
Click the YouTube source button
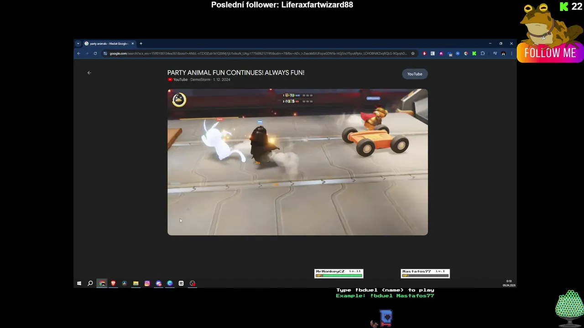[415, 74]
